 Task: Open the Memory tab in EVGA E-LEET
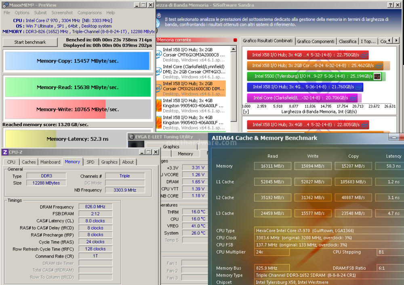click(x=185, y=154)
